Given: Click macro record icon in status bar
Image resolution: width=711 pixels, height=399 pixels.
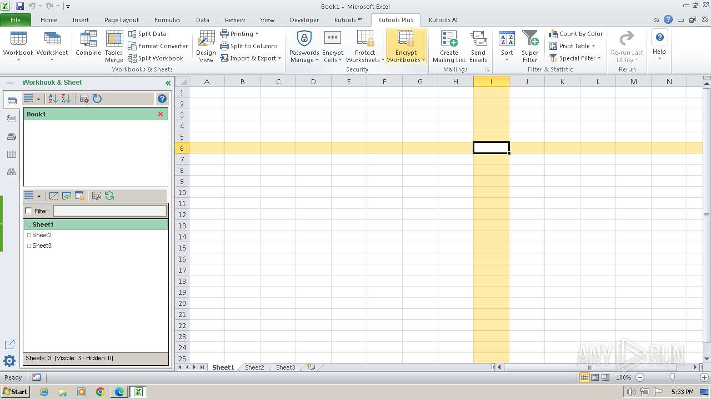Looking at the screenshot, I should (x=36, y=377).
